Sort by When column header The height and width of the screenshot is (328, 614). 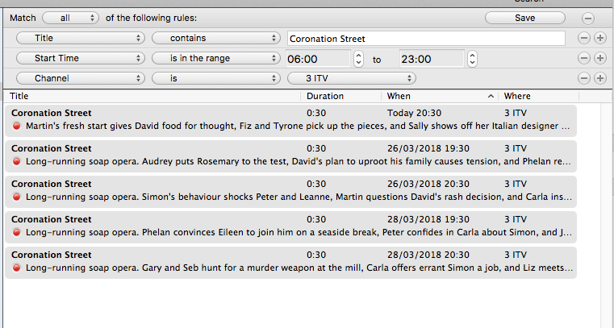(x=440, y=96)
